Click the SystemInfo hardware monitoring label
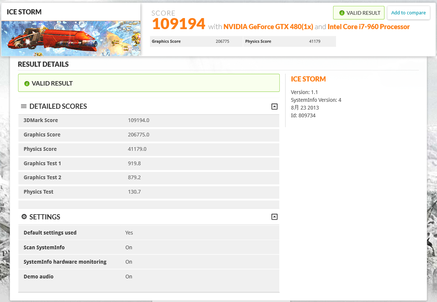The width and height of the screenshot is (437, 302). pos(65,262)
